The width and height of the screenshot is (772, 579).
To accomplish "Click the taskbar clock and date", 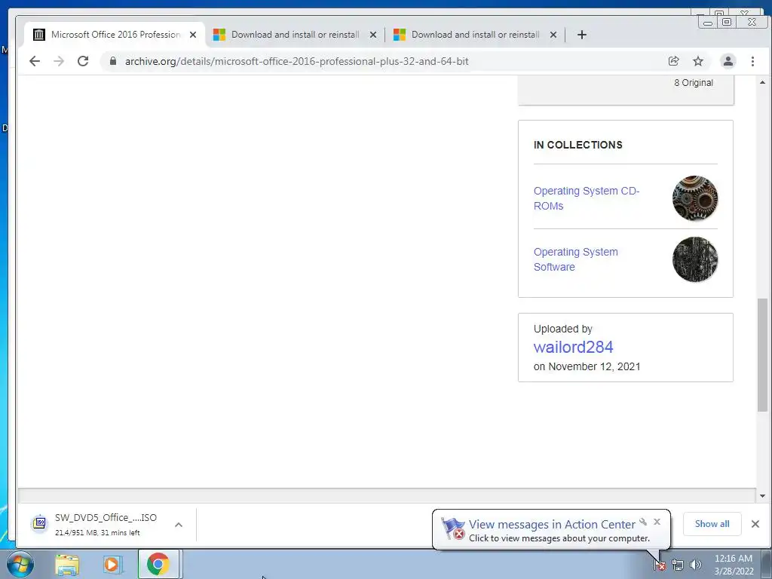I will pyautogui.click(x=734, y=565).
